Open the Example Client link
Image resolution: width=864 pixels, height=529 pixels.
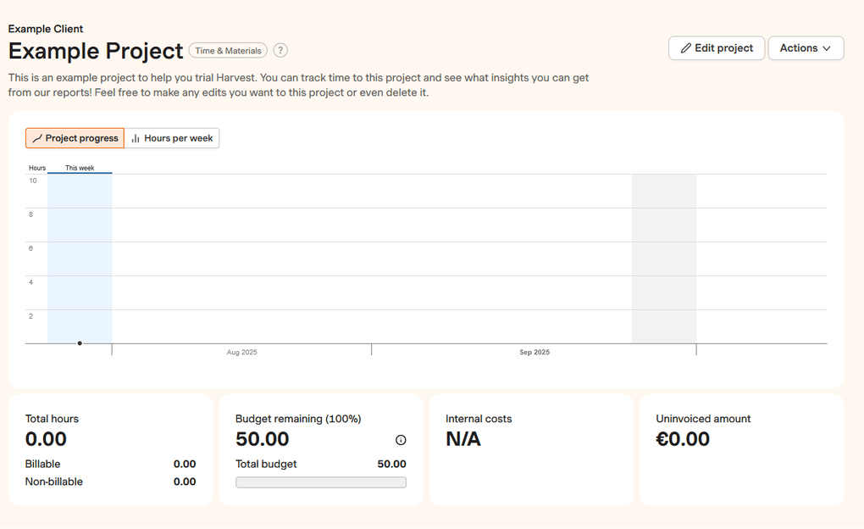point(45,28)
